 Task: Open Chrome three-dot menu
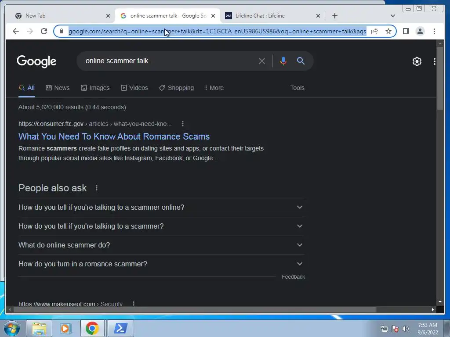click(x=434, y=31)
